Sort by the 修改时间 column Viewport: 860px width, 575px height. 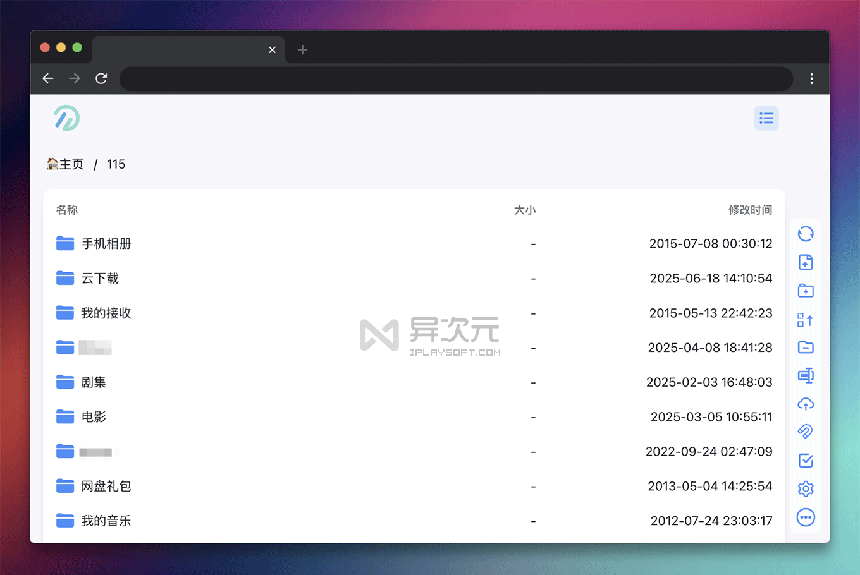[750, 209]
